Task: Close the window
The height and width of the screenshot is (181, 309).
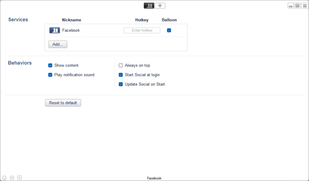Action: (x=304, y=6)
